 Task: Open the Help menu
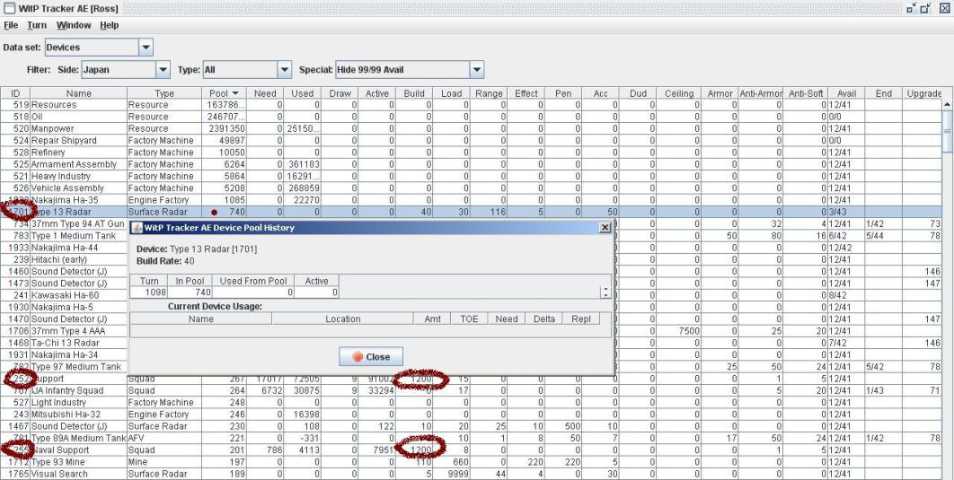point(110,25)
